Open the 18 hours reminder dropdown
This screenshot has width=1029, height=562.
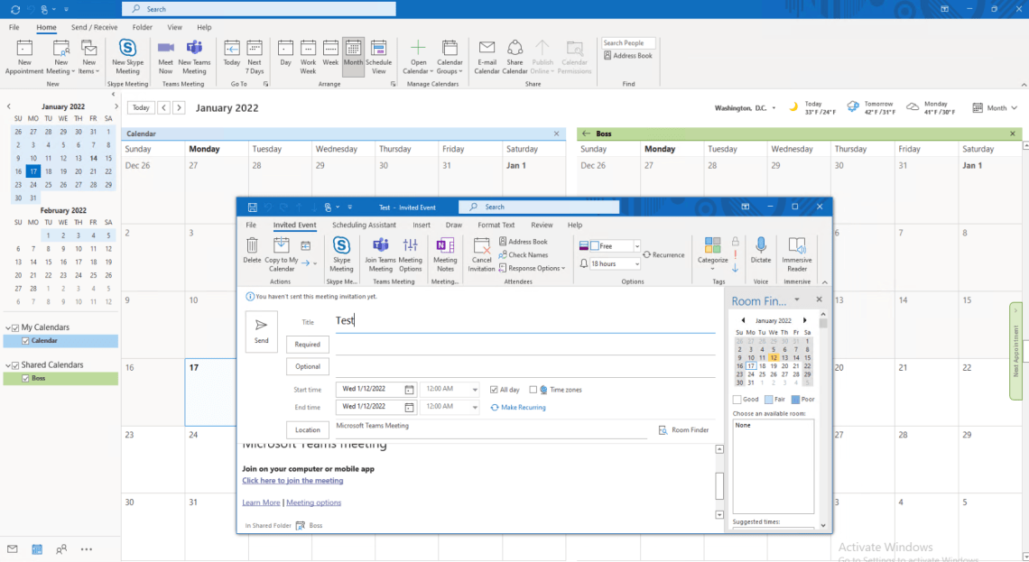click(636, 264)
